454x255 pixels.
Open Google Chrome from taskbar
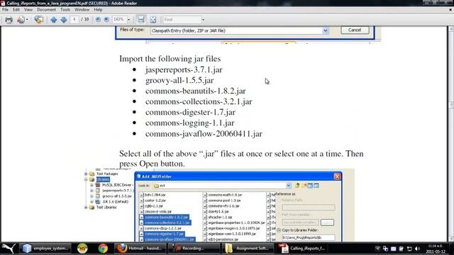pyautogui.click(x=103, y=249)
